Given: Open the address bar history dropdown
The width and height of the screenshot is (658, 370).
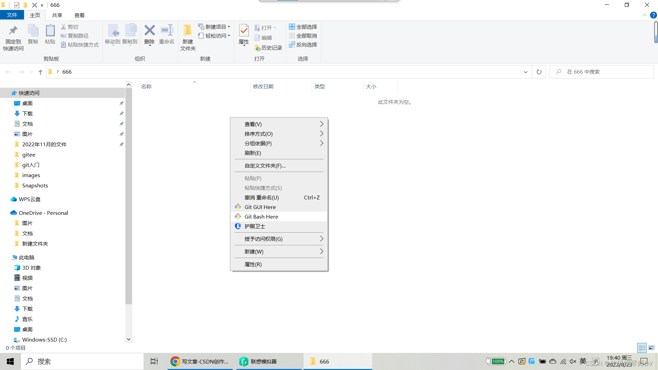Looking at the screenshot, I should point(525,72).
